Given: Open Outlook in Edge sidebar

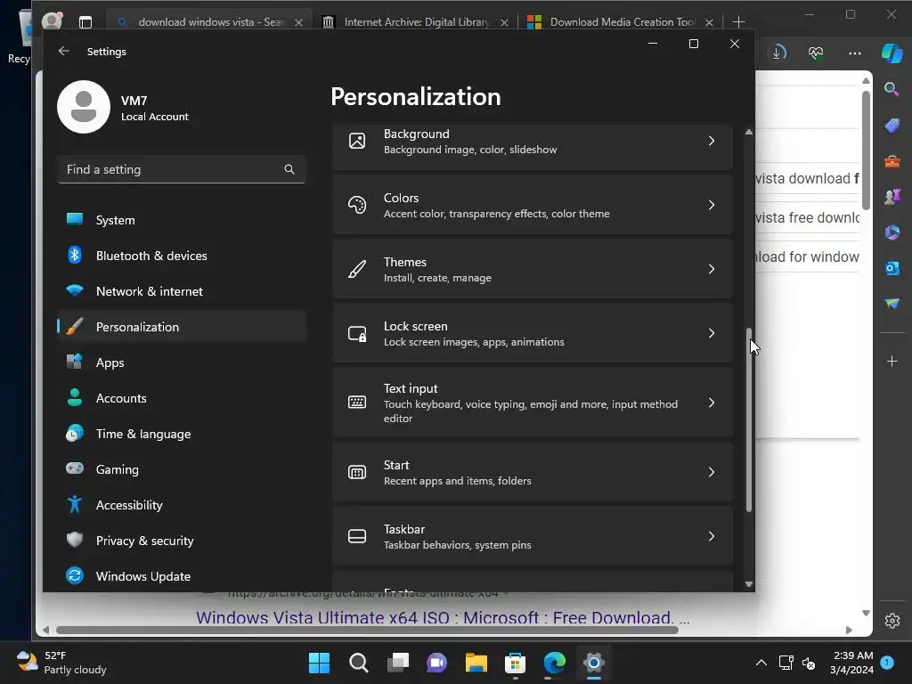Looking at the screenshot, I should tap(892, 268).
